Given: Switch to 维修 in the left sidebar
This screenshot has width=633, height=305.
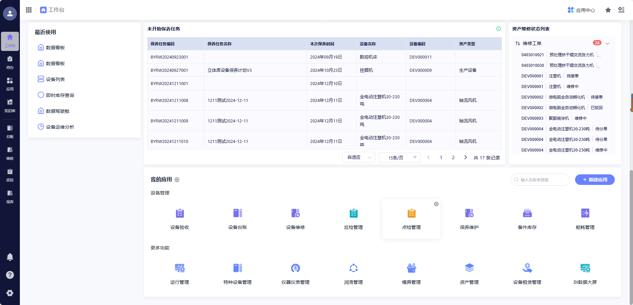Looking at the screenshot, I should [x=10, y=153].
